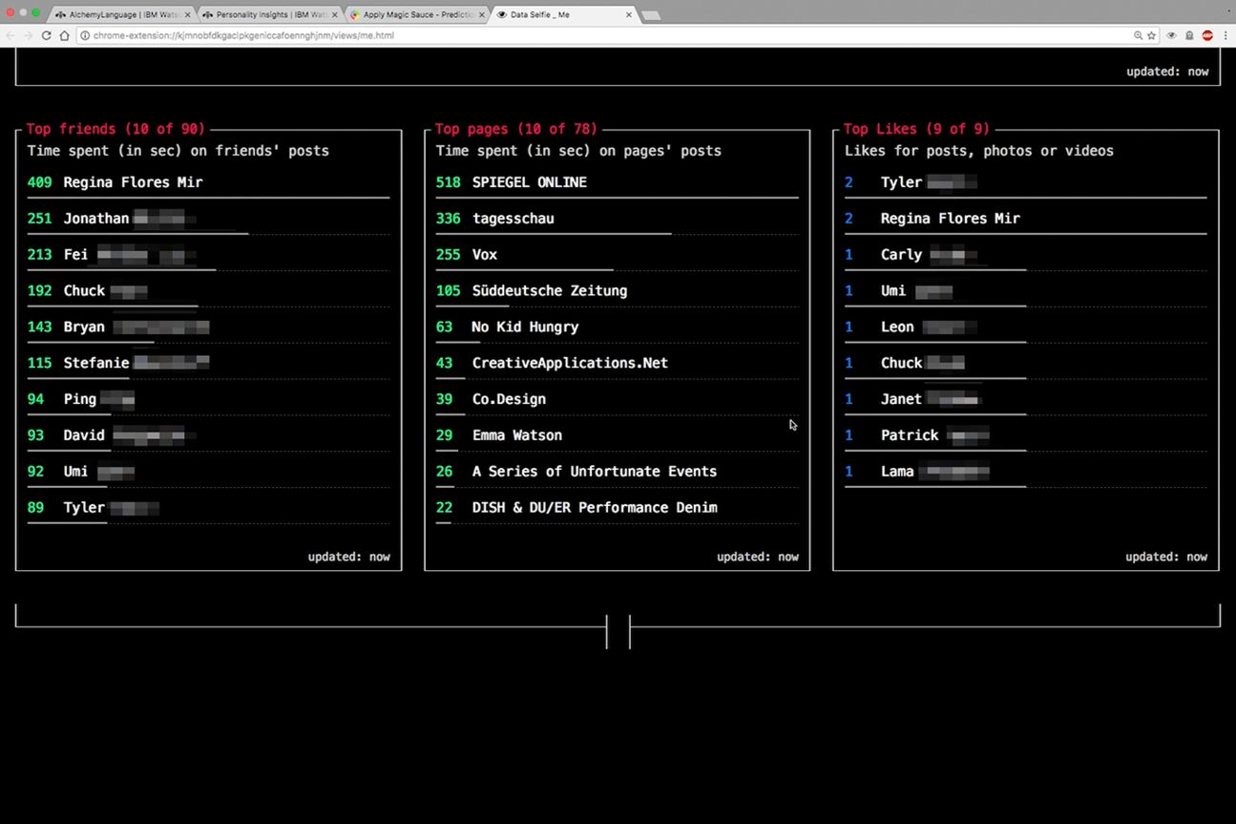The width and height of the screenshot is (1236, 824).
Task: Open the Data Selfie eye extension icon
Action: point(1171,35)
